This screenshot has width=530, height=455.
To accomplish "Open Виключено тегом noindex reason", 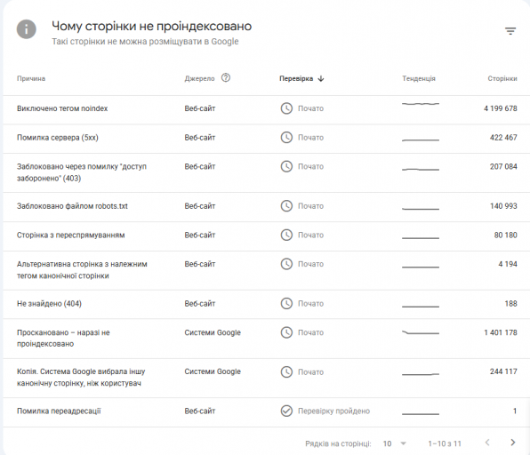I will click(62, 108).
